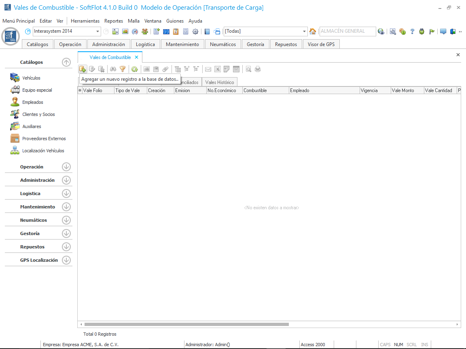Screen dimensions: 466x349
Task: Expand the Mantenimiento sidebar section
Action: pos(66,207)
